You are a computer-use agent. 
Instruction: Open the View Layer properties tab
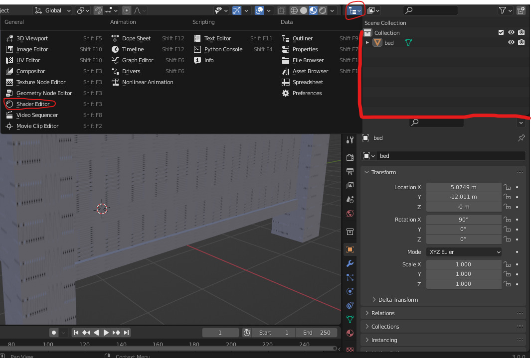(350, 186)
